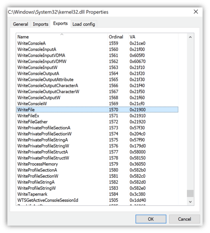The width and height of the screenshot is (210, 233).
Task: Click the scrollbar up arrow
Action: [x=190, y=37]
